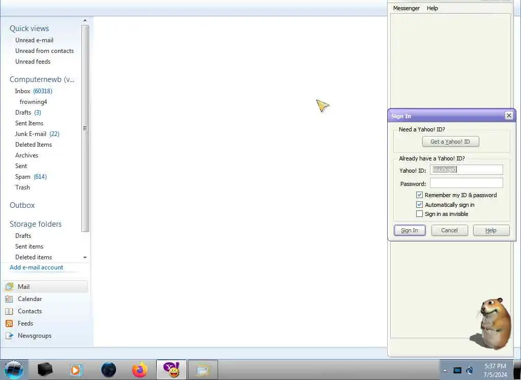Focus the Yahoo! ID field
This screenshot has height=380, width=521.
coord(466,170)
